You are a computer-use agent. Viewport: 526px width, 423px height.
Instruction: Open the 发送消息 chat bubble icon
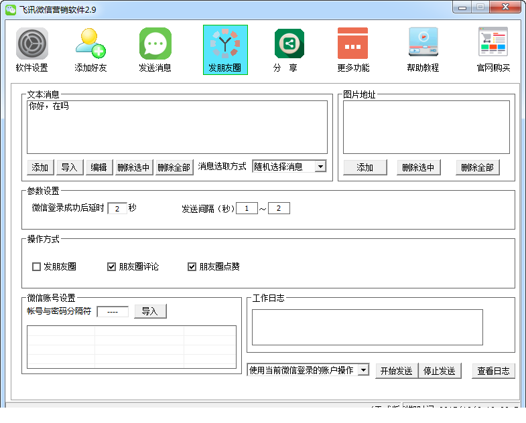[155, 44]
